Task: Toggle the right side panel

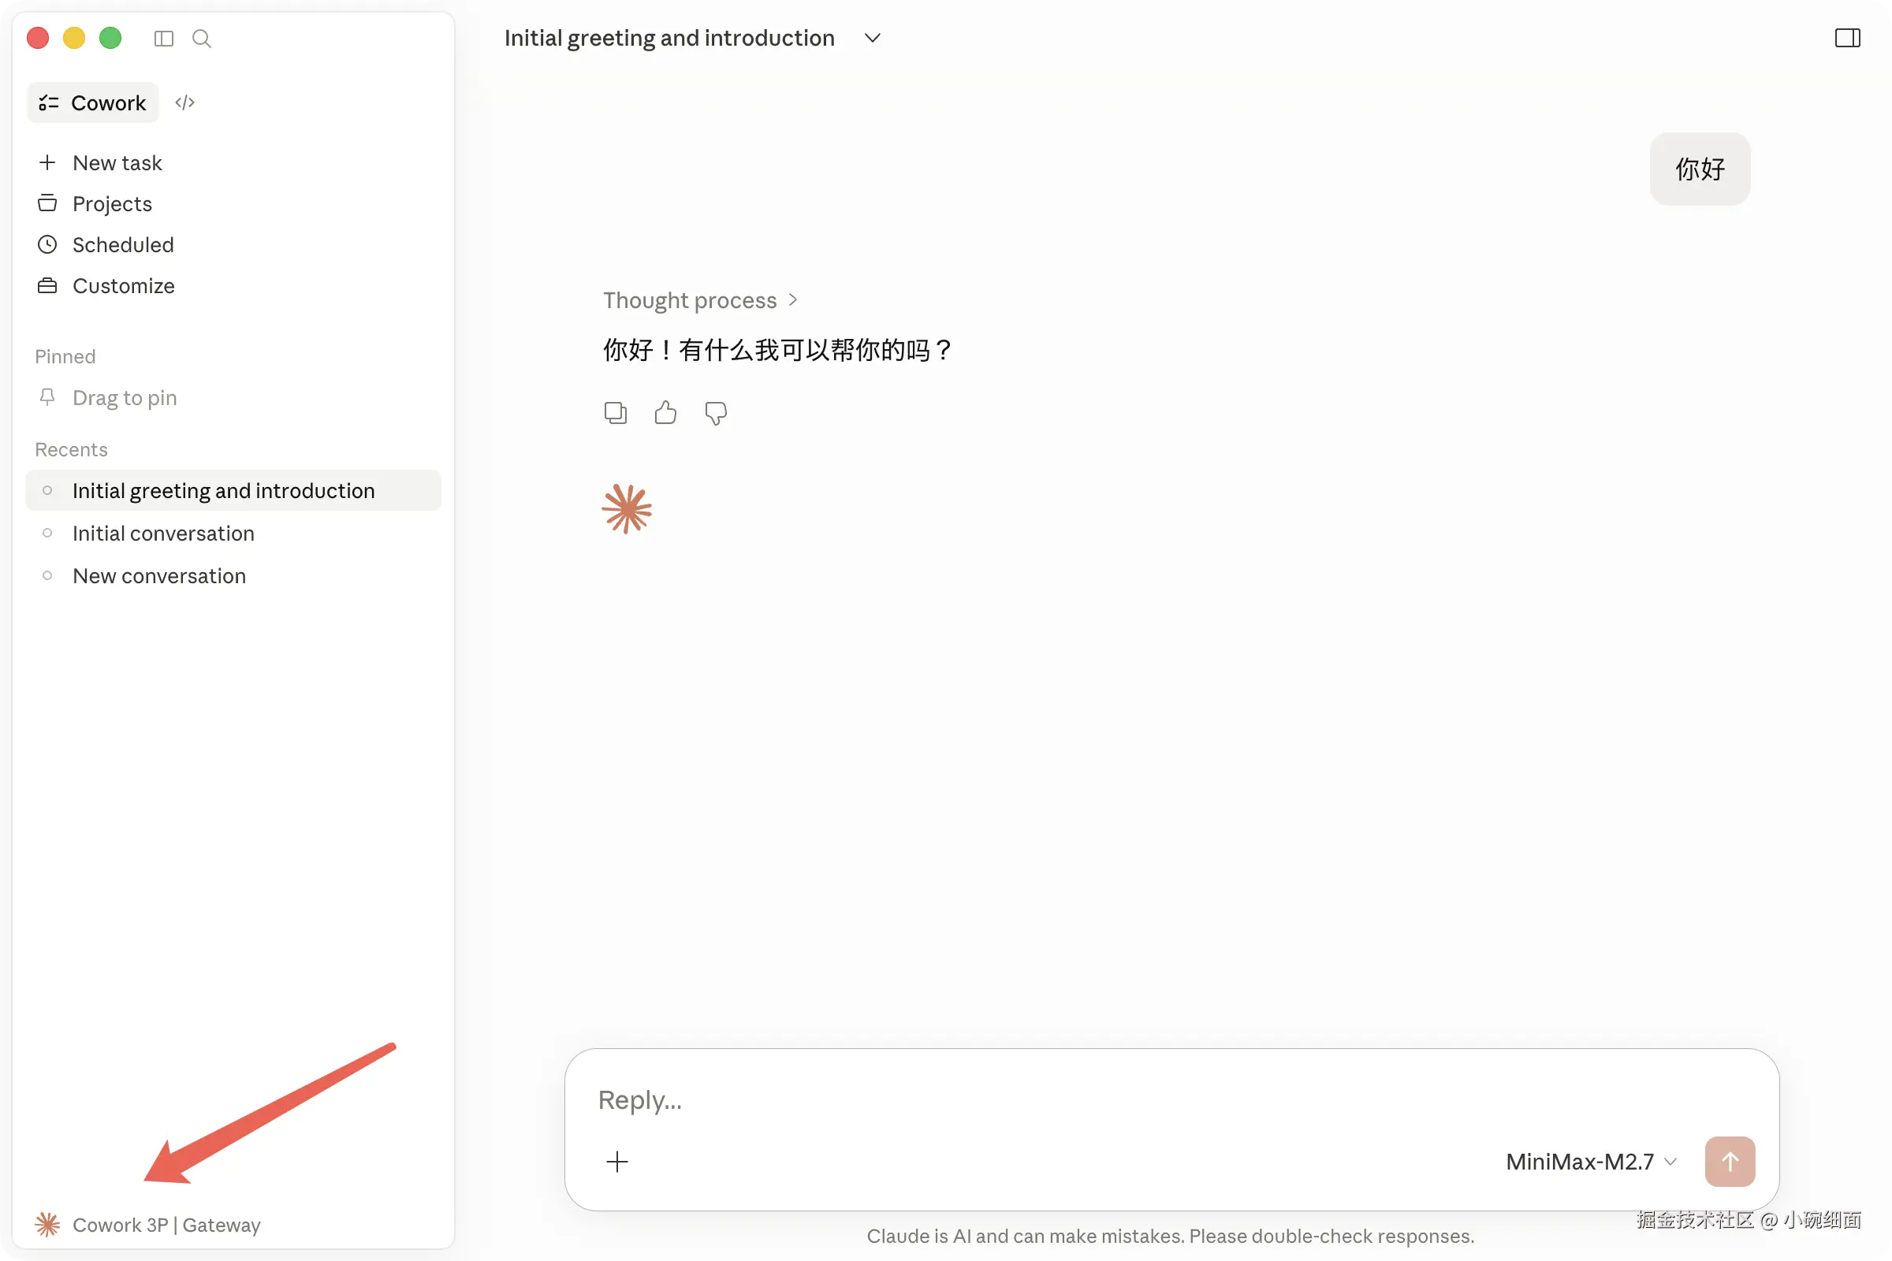Action: pyautogui.click(x=1847, y=39)
